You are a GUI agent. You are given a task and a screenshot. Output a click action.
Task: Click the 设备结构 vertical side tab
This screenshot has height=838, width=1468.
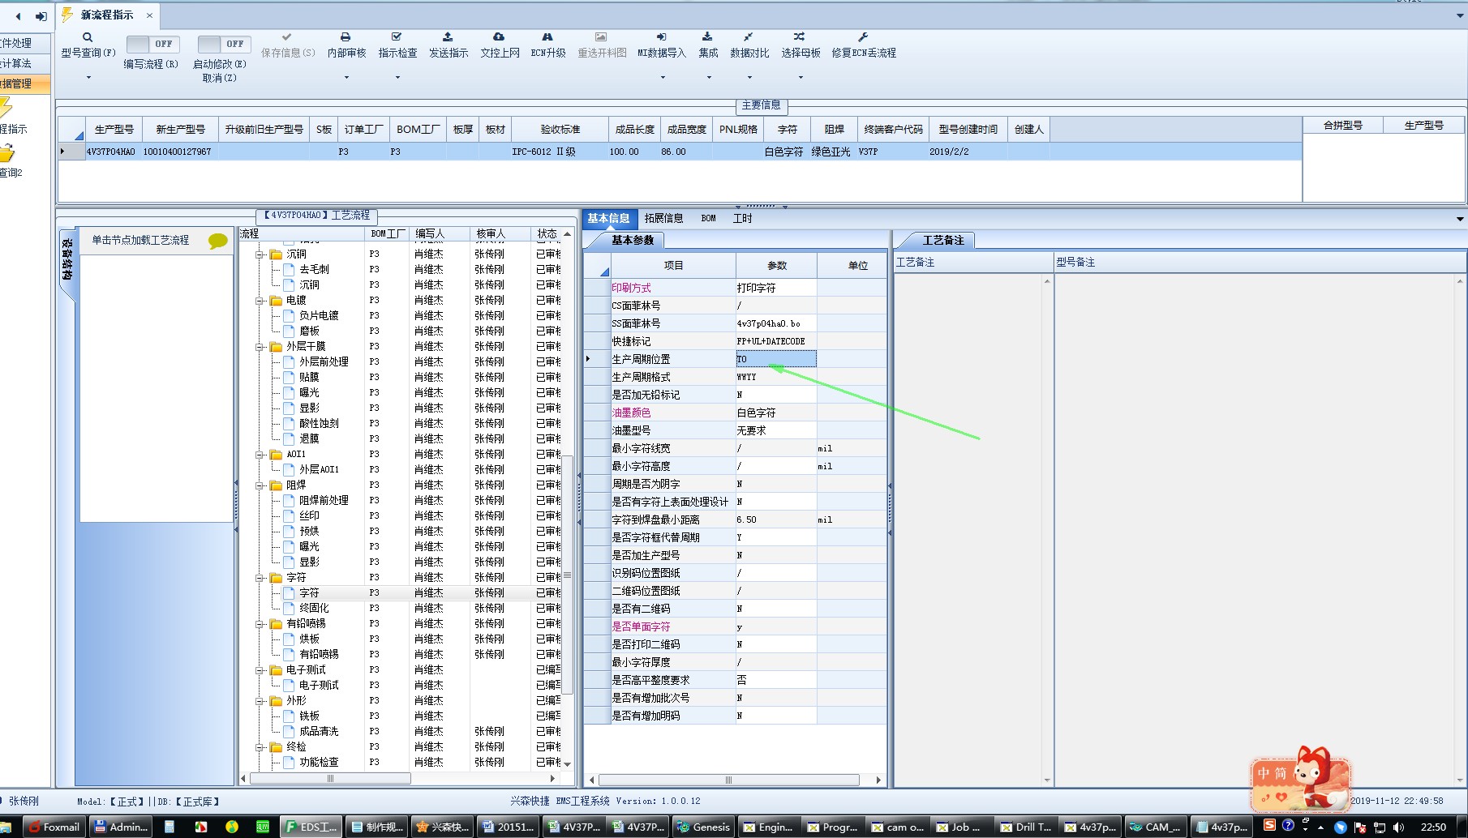[67, 259]
